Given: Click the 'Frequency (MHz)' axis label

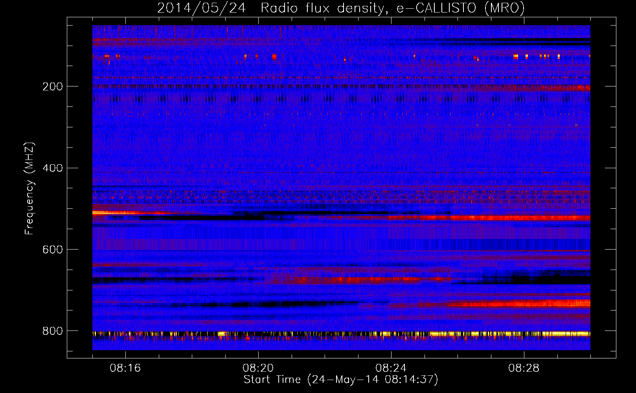Looking at the screenshot, I should pyautogui.click(x=29, y=189).
